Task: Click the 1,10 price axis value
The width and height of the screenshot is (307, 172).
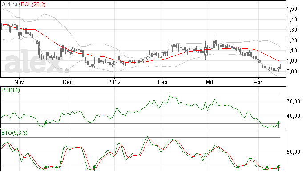Action: (292, 51)
